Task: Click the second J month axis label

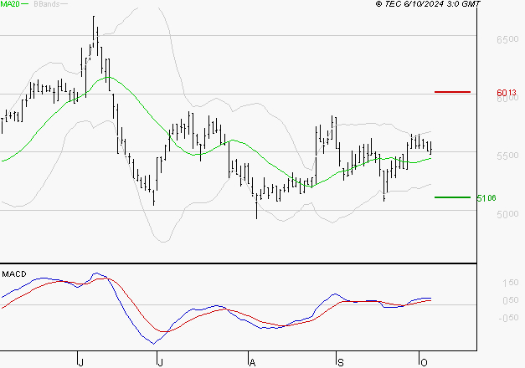Action: coord(161,362)
